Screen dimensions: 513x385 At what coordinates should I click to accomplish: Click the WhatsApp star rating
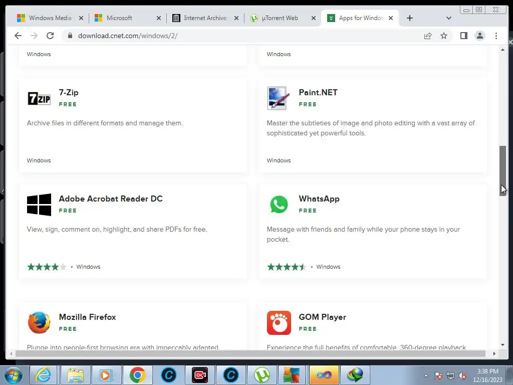click(287, 267)
